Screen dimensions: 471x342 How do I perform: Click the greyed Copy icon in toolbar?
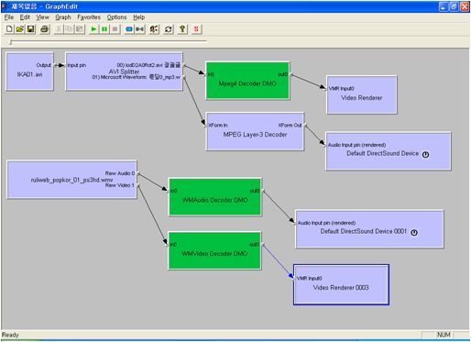click(69, 29)
